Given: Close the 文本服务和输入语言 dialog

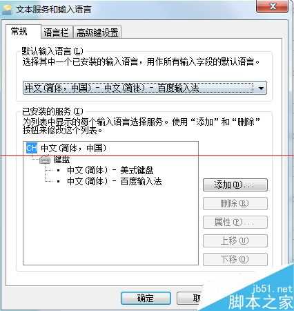Looking at the screenshot, I should tap(272, 6).
